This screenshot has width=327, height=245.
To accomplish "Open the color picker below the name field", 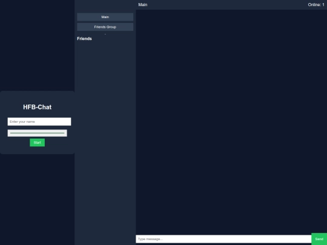I will tap(38, 133).
